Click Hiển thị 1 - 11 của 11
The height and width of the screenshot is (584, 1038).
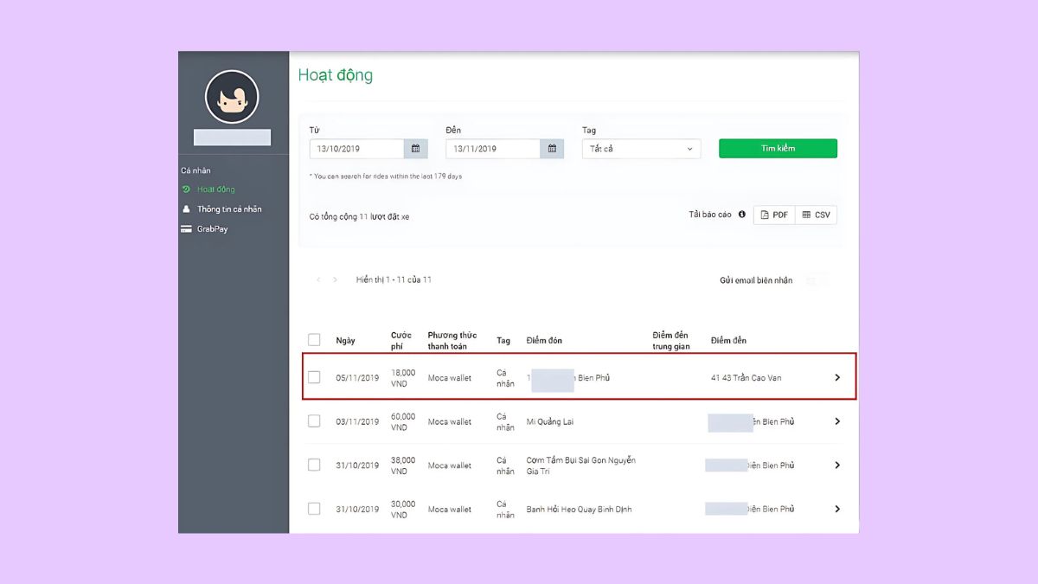click(394, 280)
